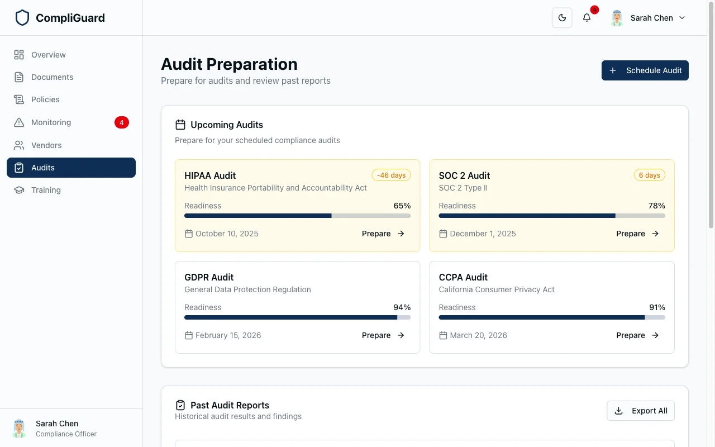Click the Policies clipboard icon
The height and width of the screenshot is (447, 715).
[x=18, y=99]
